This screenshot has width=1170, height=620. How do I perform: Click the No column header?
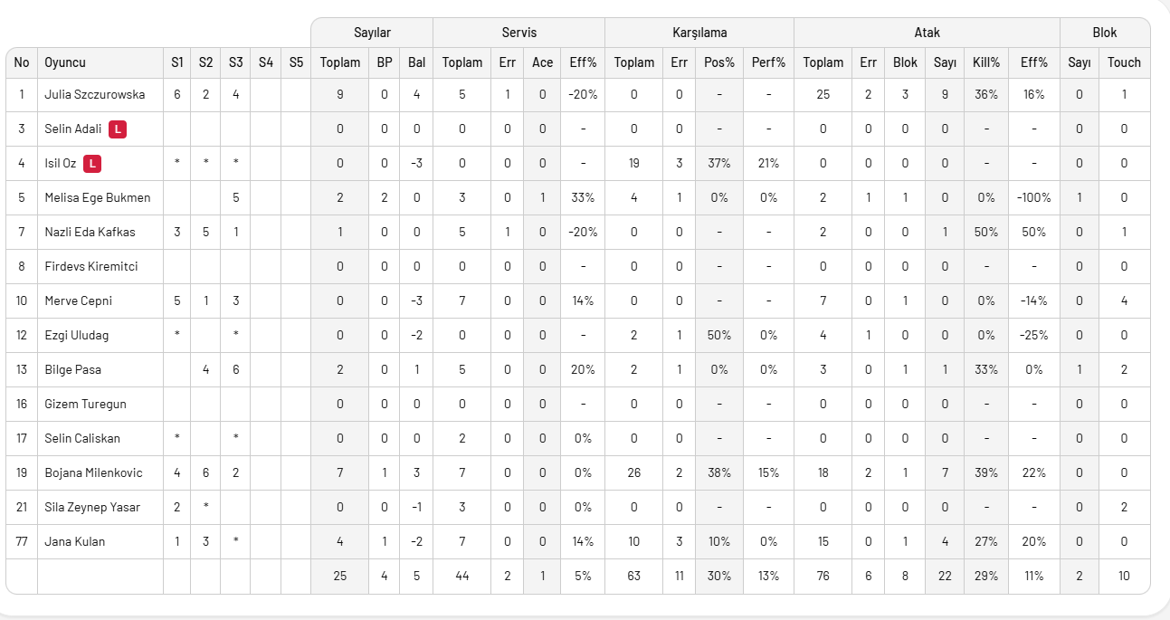pyautogui.click(x=22, y=62)
